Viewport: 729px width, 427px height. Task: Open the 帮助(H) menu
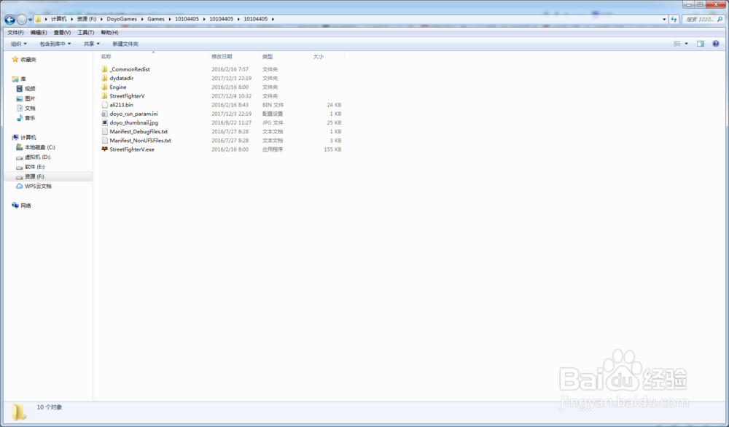pos(109,33)
